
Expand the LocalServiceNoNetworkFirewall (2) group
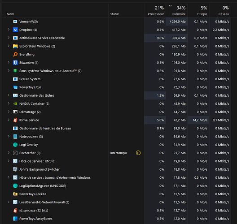tap(9, 202)
